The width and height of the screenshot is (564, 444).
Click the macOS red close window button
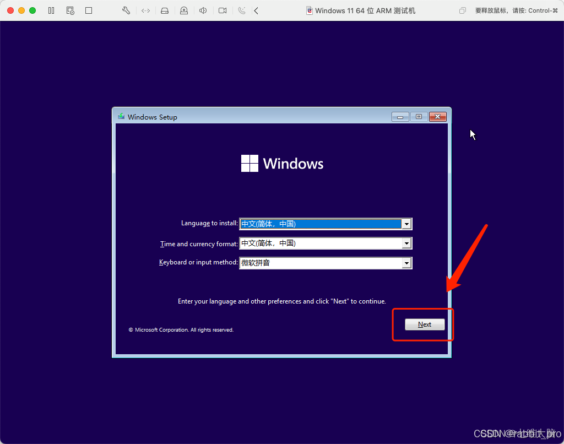click(10, 10)
